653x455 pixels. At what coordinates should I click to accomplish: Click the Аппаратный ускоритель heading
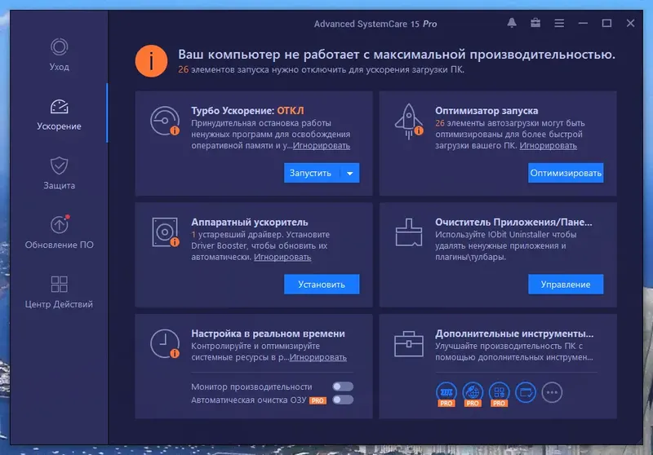coord(250,222)
